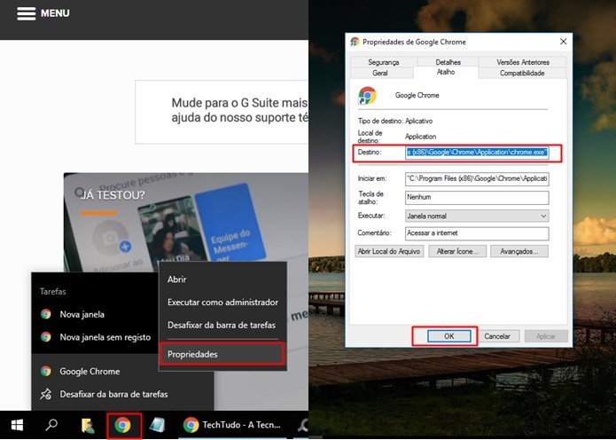Click the Windows Start button
Viewport: 616px width, 440px height.
pos(17,425)
